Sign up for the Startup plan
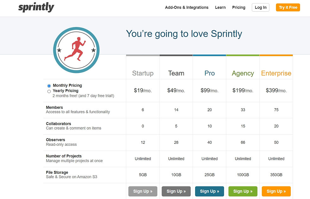310x199 pixels. (143, 191)
